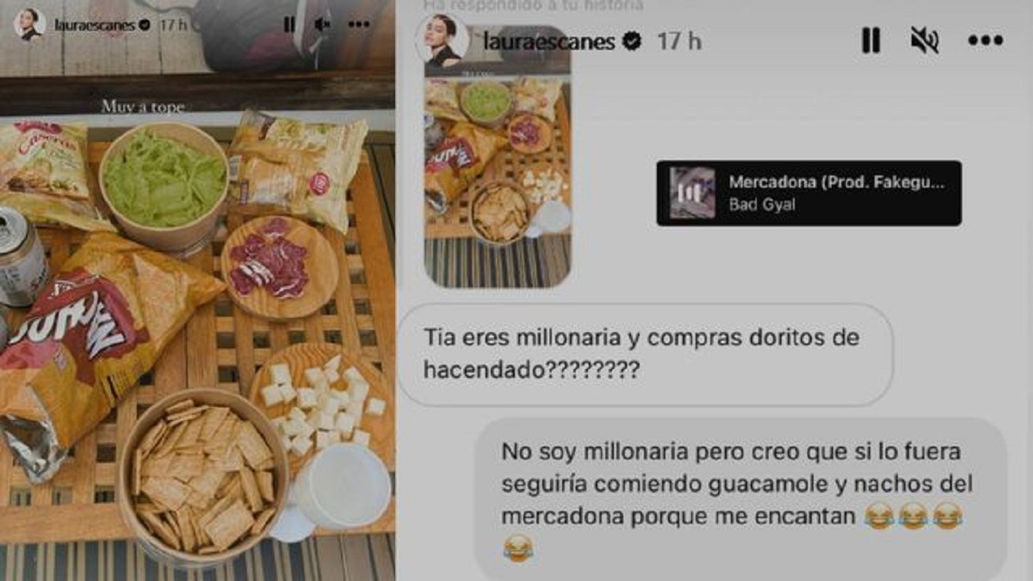This screenshot has height=581, width=1033.
Task: Open more options on left story
Action: pyautogui.click(x=359, y=25)
